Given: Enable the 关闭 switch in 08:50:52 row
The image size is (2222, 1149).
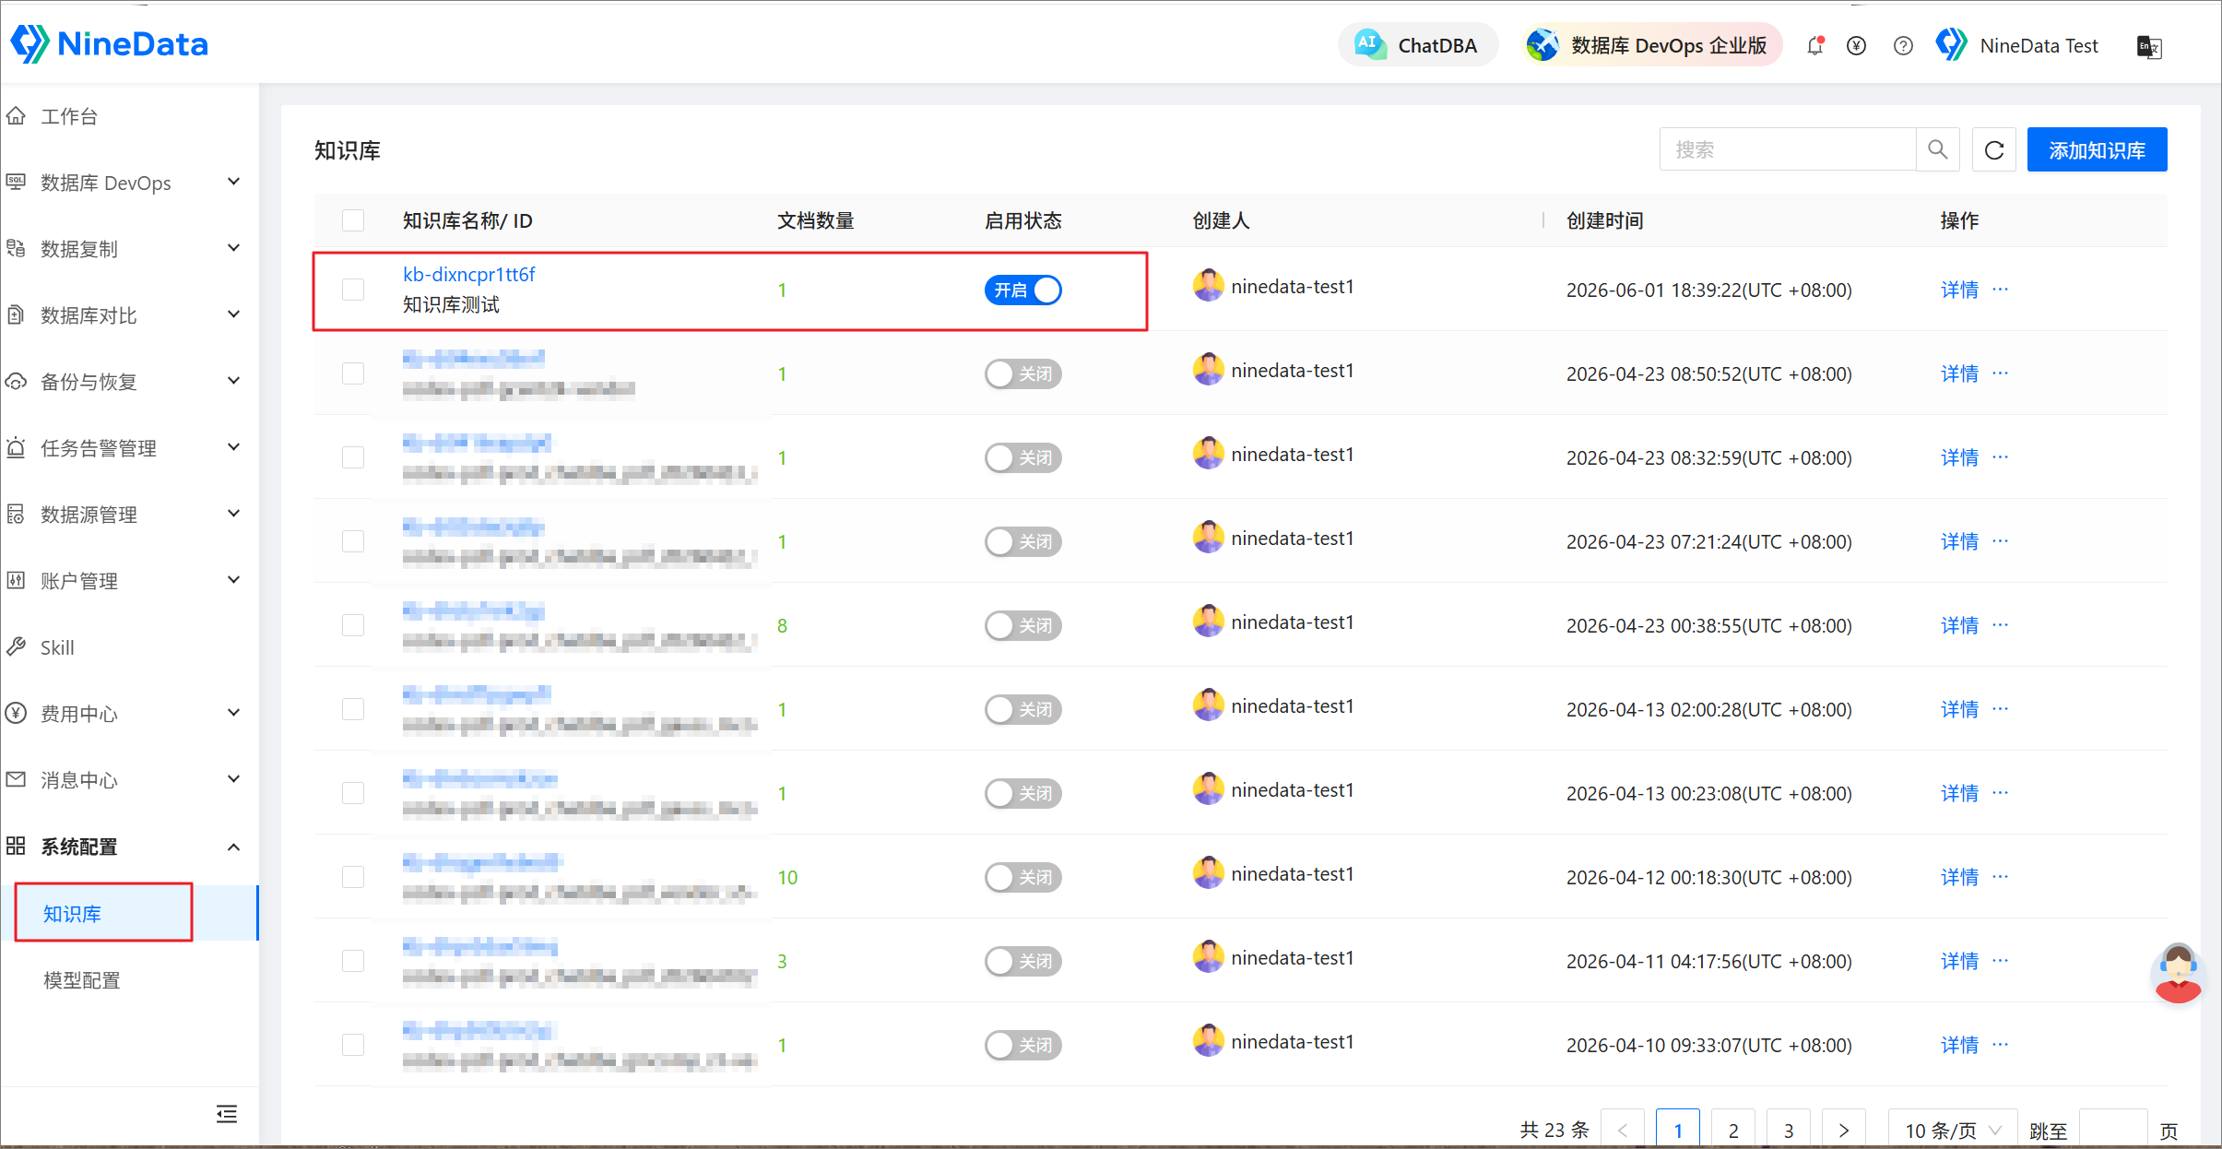Looking at the screenshot, I should tap(1023, 373).
